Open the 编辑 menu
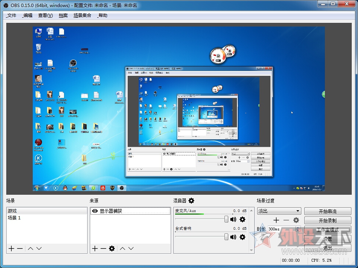This screenshot has height=268, width=358. 27,15
